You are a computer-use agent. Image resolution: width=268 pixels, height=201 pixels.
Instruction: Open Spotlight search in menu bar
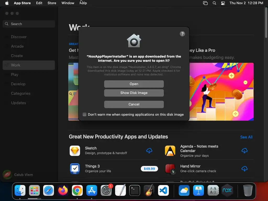[214, 3]
